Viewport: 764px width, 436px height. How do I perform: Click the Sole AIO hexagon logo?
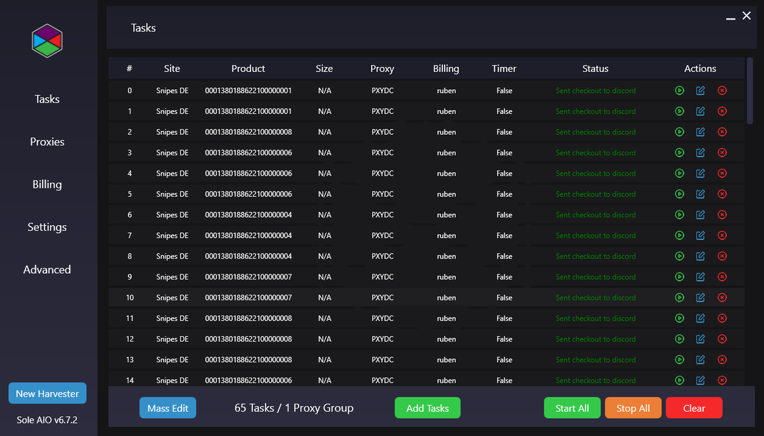coord(47,41)
